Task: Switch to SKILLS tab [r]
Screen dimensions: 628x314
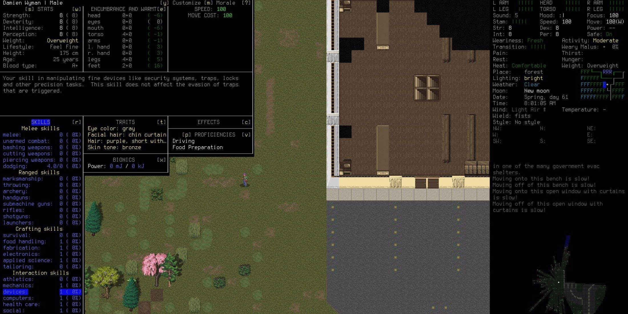Action: pyautogui.click(x=41, y=122)
